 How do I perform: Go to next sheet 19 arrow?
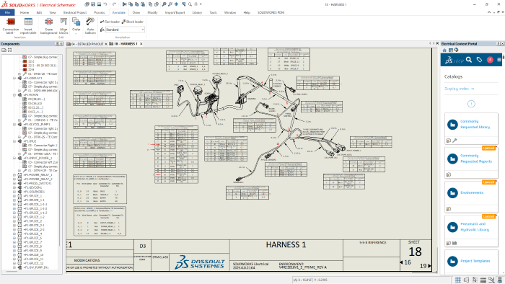tap(429, 266)
